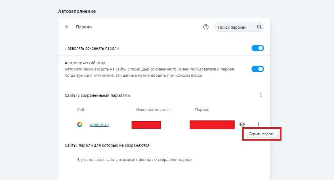
Task: Click the magnifier icon in password search
Action: coord(259,27)
